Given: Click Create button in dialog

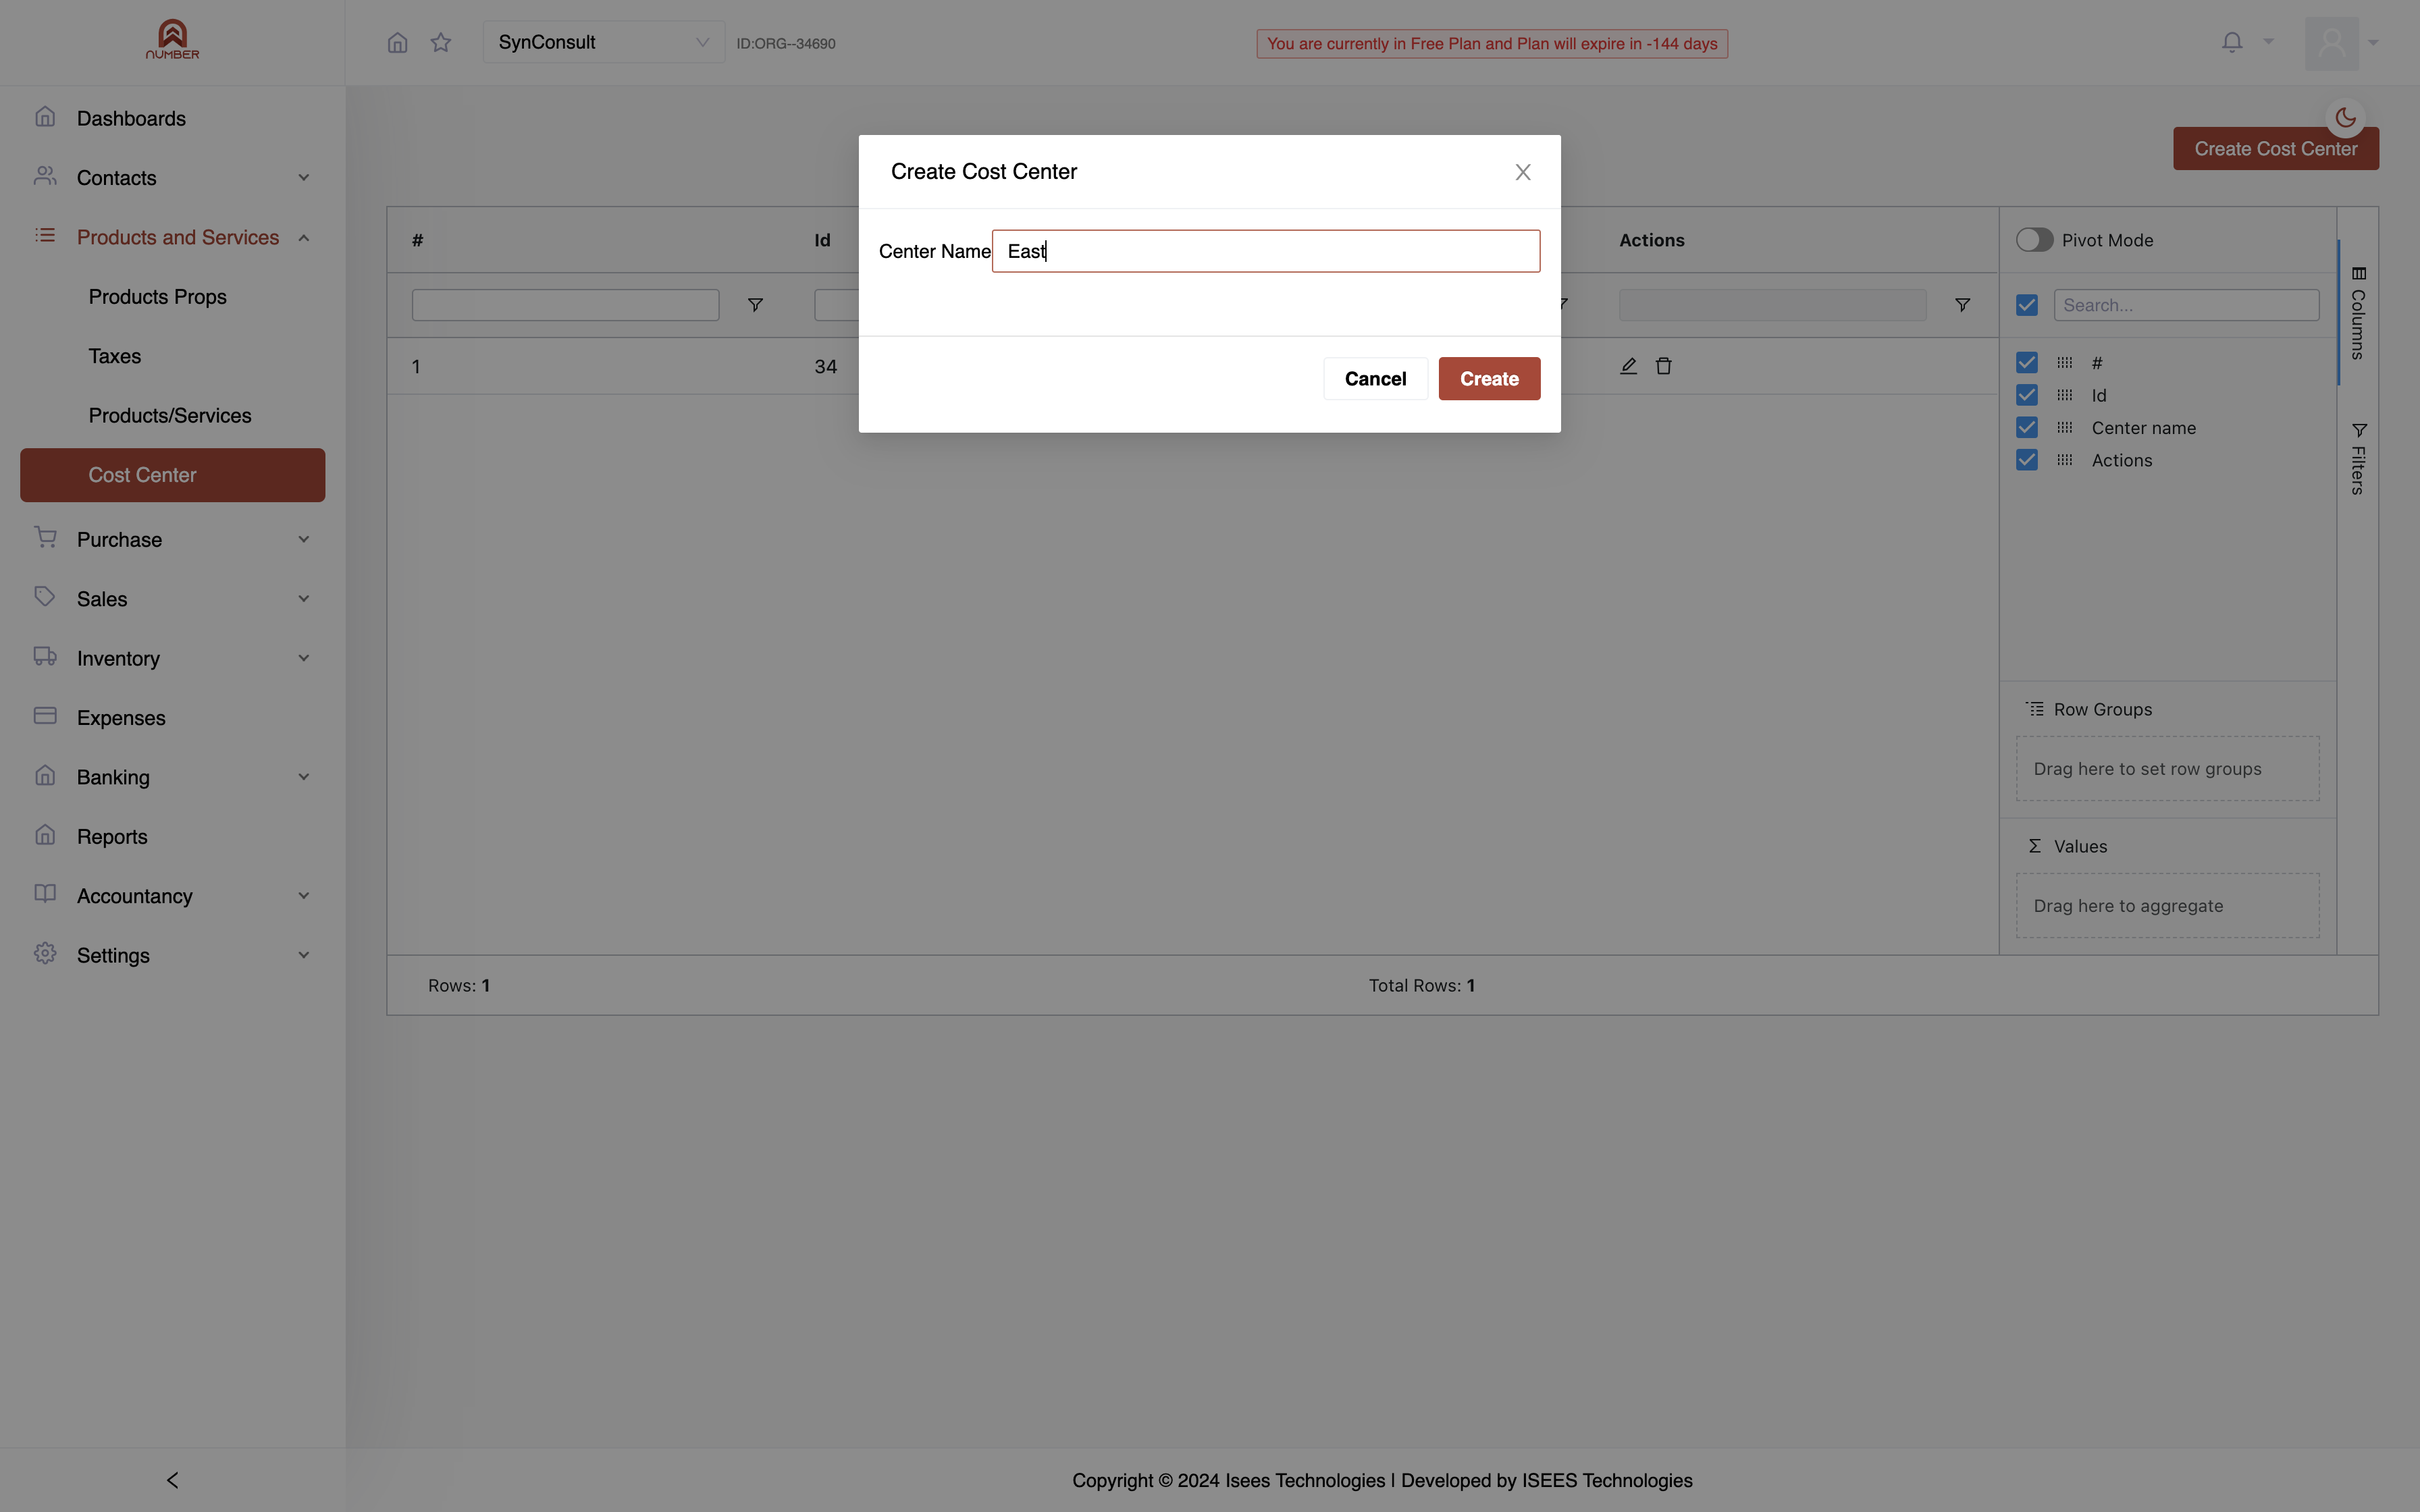Looking at the screenshot, I should (1489, 379).
